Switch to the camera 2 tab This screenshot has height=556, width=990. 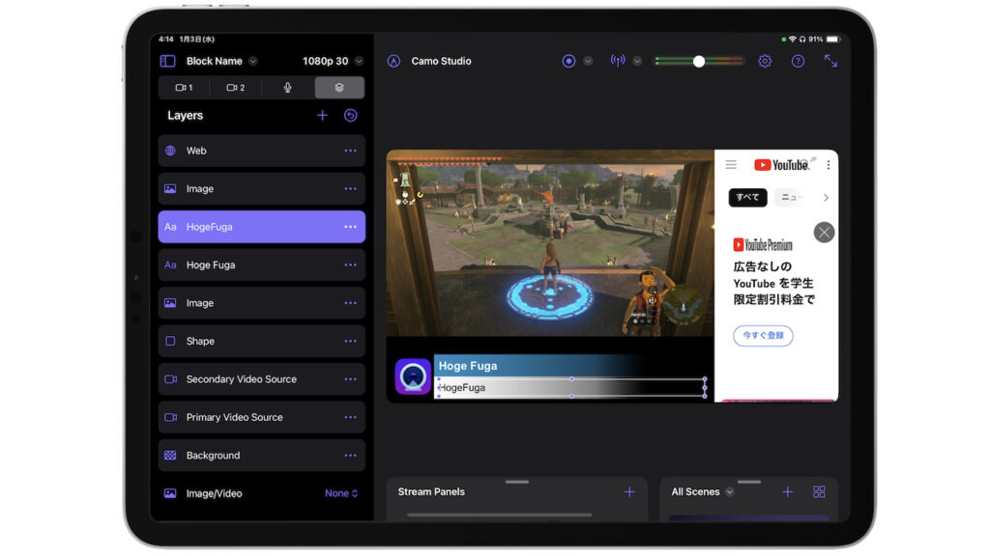pos(236,88)
